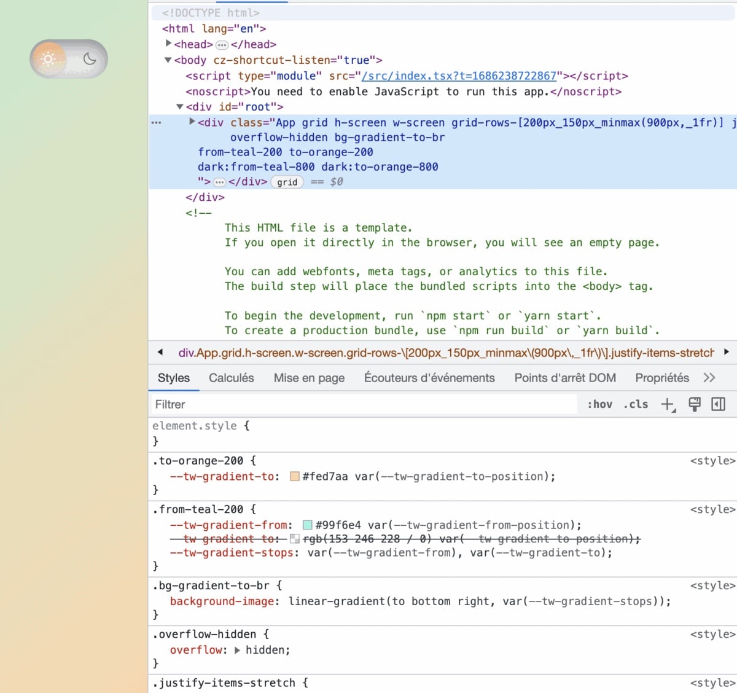Click the element.style rule block
This screenshot has height=693, width=737.
[x=442, y=433]
